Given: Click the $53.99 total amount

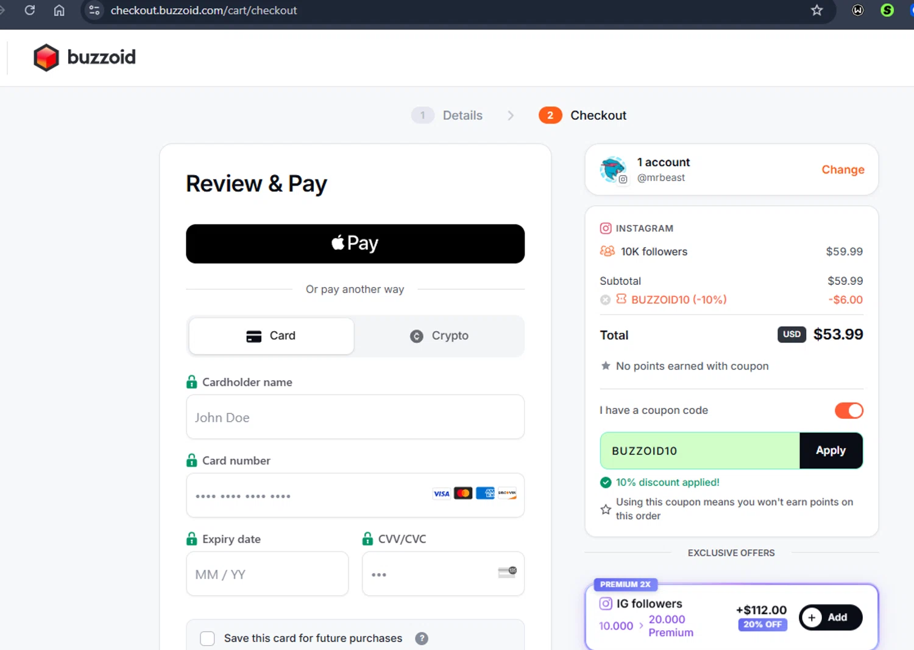Looking at the screenshot, I should 838,334.
